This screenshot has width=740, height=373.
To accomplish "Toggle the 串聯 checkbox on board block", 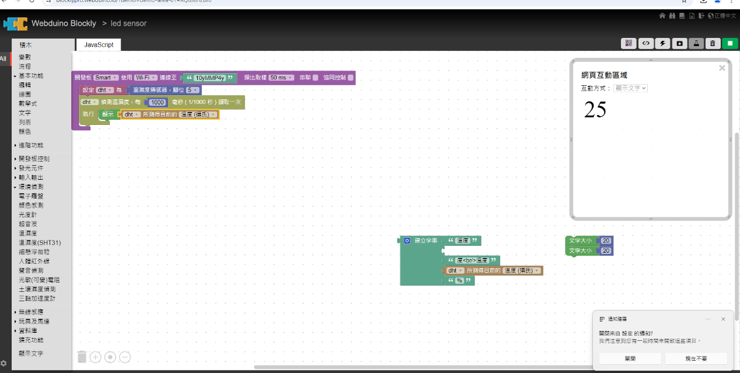I will [x=315, y=78].
